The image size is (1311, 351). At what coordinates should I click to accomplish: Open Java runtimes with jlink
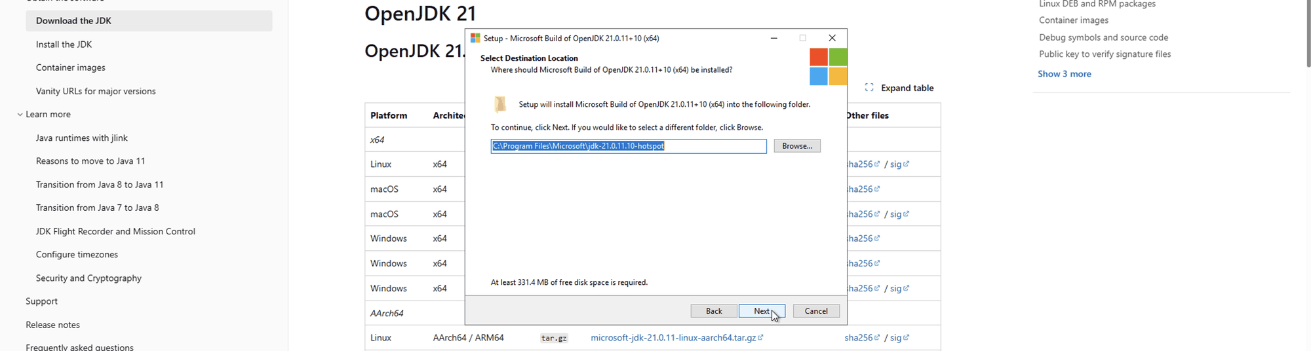click(82, 138)
